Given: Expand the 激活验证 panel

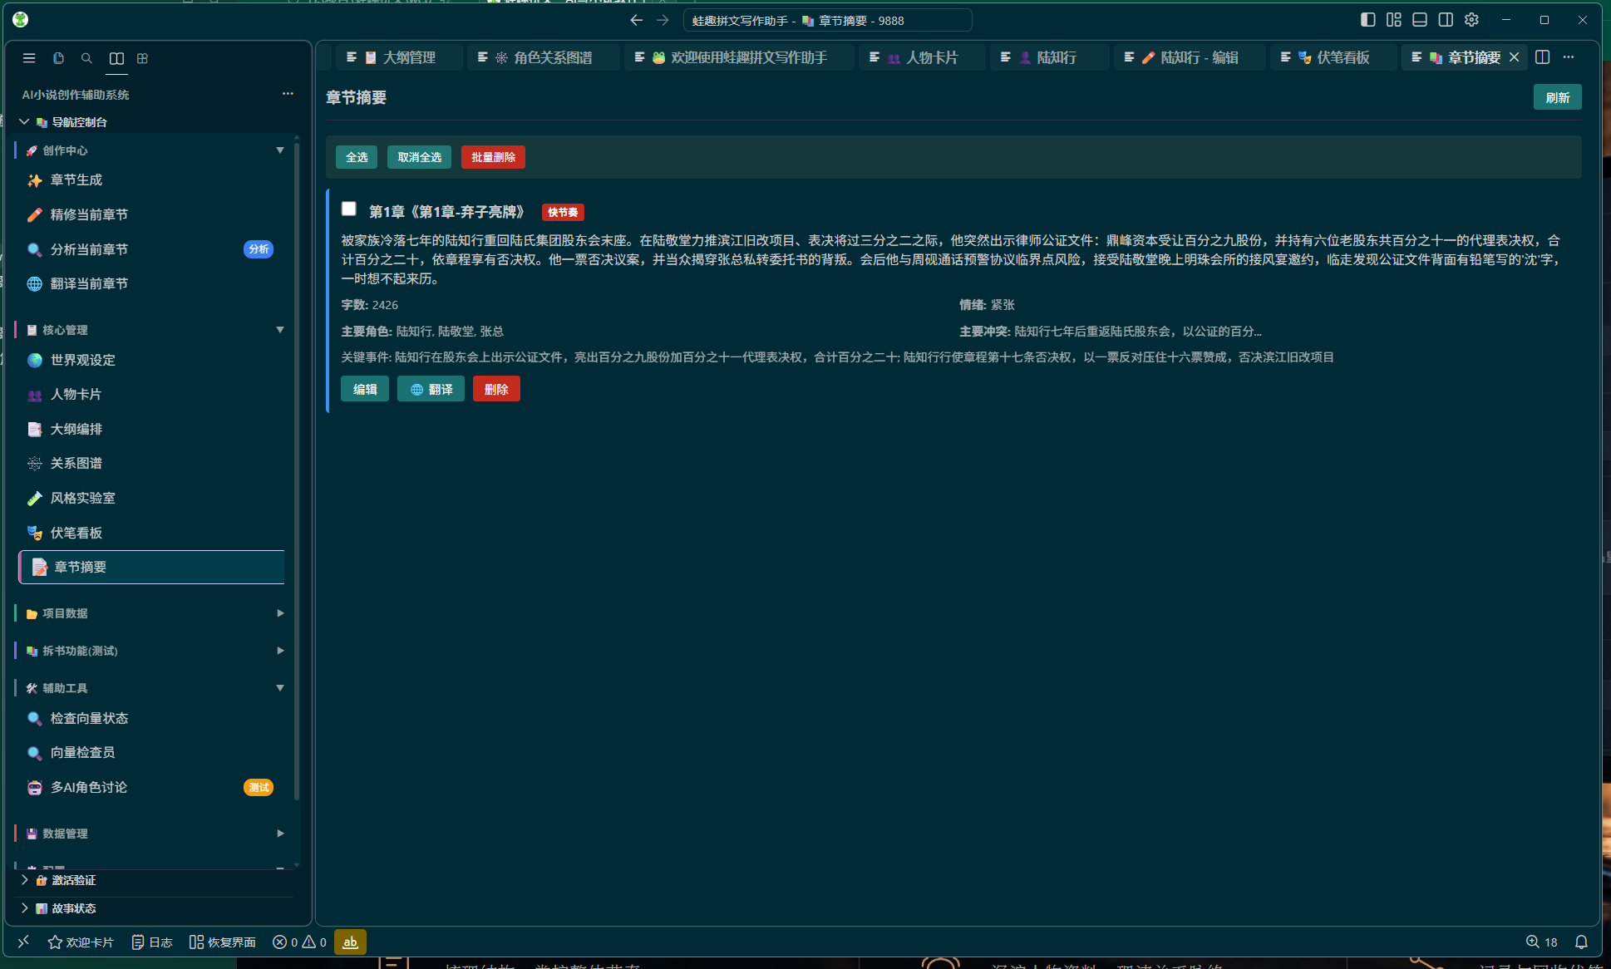Looking at the screenshot, I should click(x=24, y=880).
